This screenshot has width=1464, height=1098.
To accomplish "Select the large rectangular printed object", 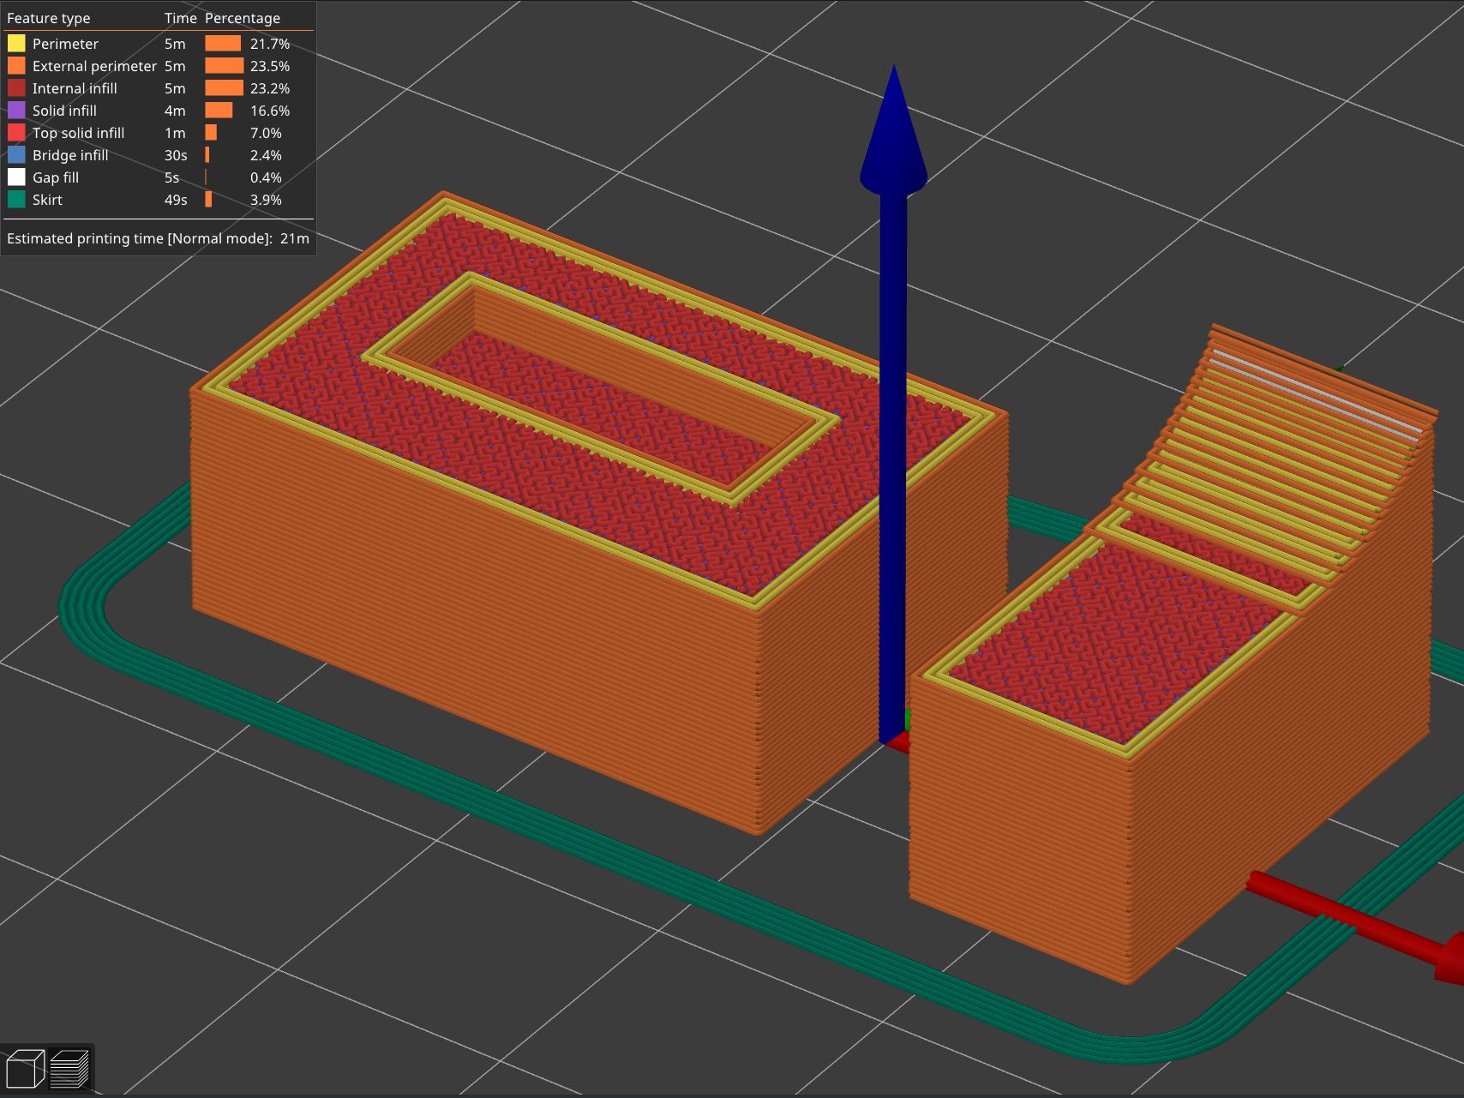I will click(514, 600).
